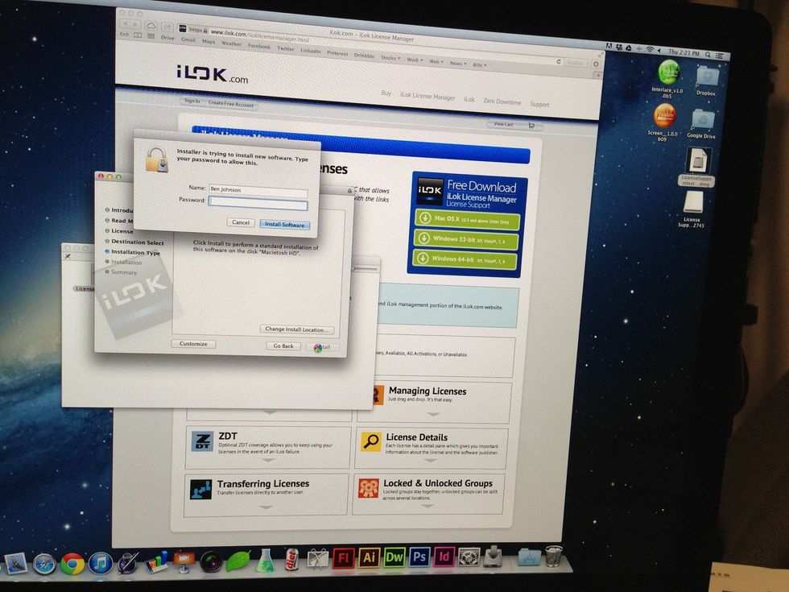Go to the Support navigation item
This screenshot has height=592, width=789.
click(x=539, y=105)
